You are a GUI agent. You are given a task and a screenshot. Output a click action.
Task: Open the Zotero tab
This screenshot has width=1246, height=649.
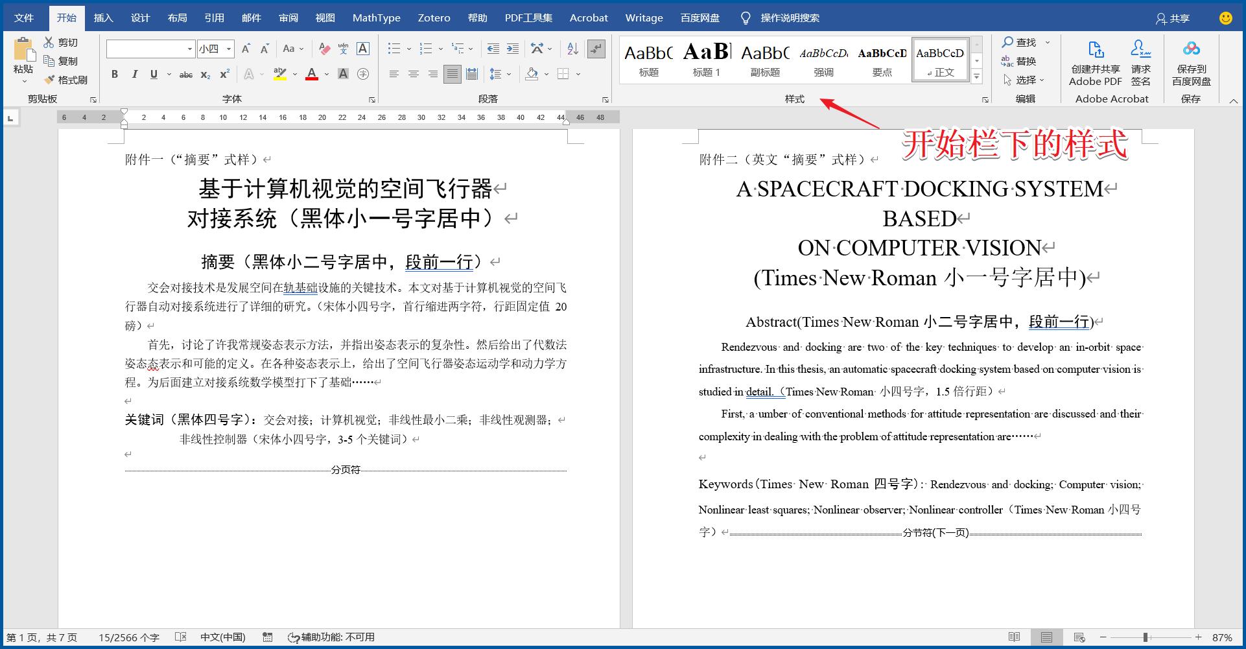[x=433, y=18]
